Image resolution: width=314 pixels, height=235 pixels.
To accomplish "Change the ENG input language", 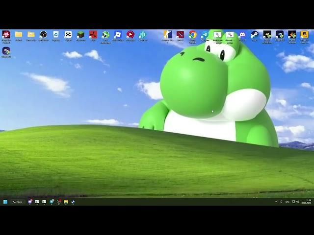I will [288, 202].
